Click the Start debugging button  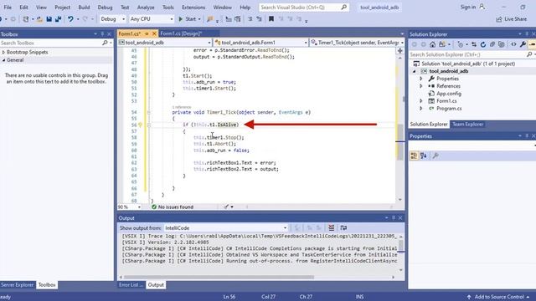click(188, 19)
